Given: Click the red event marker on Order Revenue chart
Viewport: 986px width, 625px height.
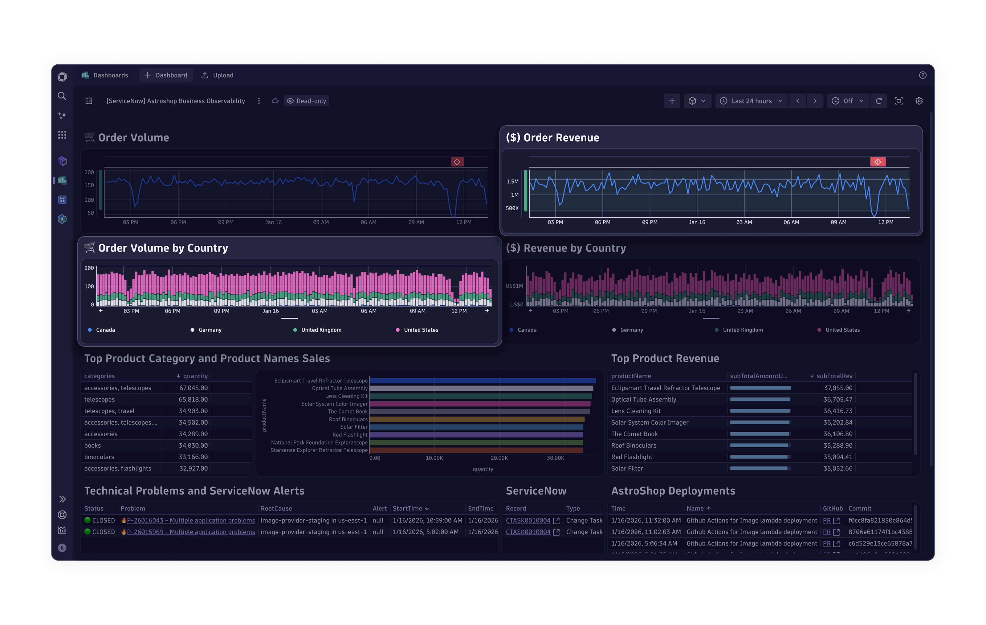Looking at the screenshot, I should (x=878, y=162).
